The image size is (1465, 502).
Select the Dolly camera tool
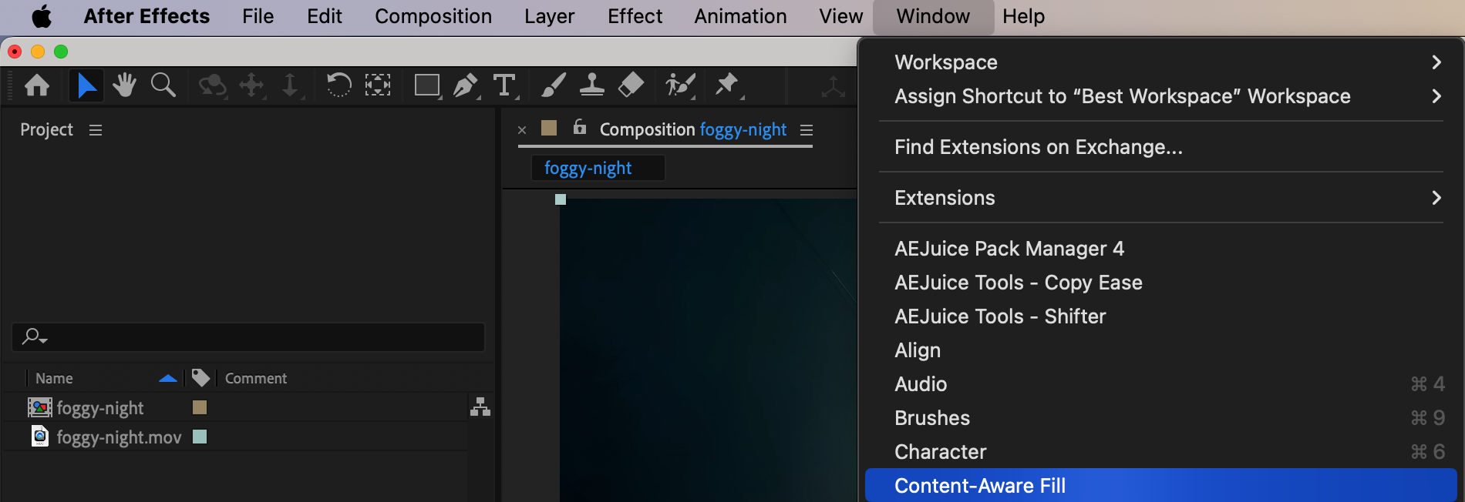tap(290, 85)
